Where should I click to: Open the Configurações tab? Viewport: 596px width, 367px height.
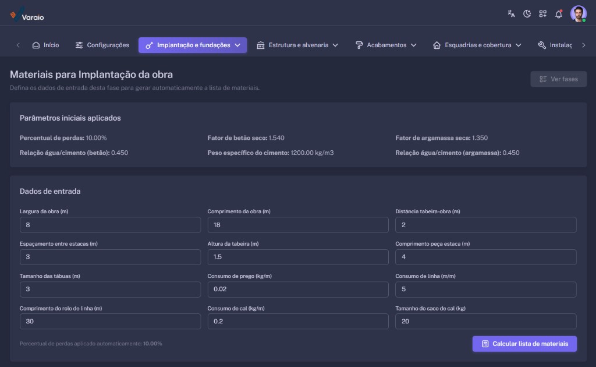[102, 45]
